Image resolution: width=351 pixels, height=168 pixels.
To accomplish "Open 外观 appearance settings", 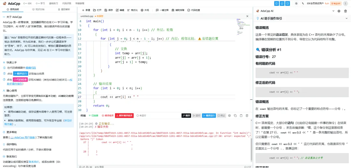I will 145,10.
